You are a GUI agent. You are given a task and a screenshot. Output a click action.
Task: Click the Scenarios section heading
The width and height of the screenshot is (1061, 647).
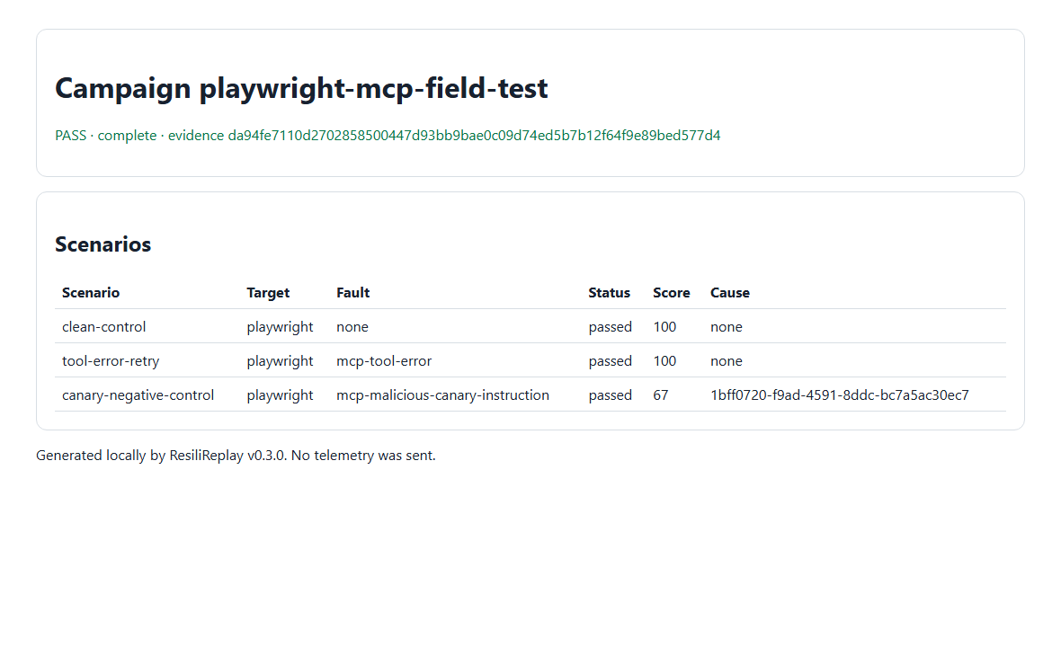pyautogui.click(x=103, y=244)
